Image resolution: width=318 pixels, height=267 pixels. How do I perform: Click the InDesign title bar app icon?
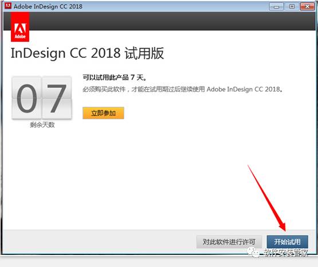pos(8,6)
